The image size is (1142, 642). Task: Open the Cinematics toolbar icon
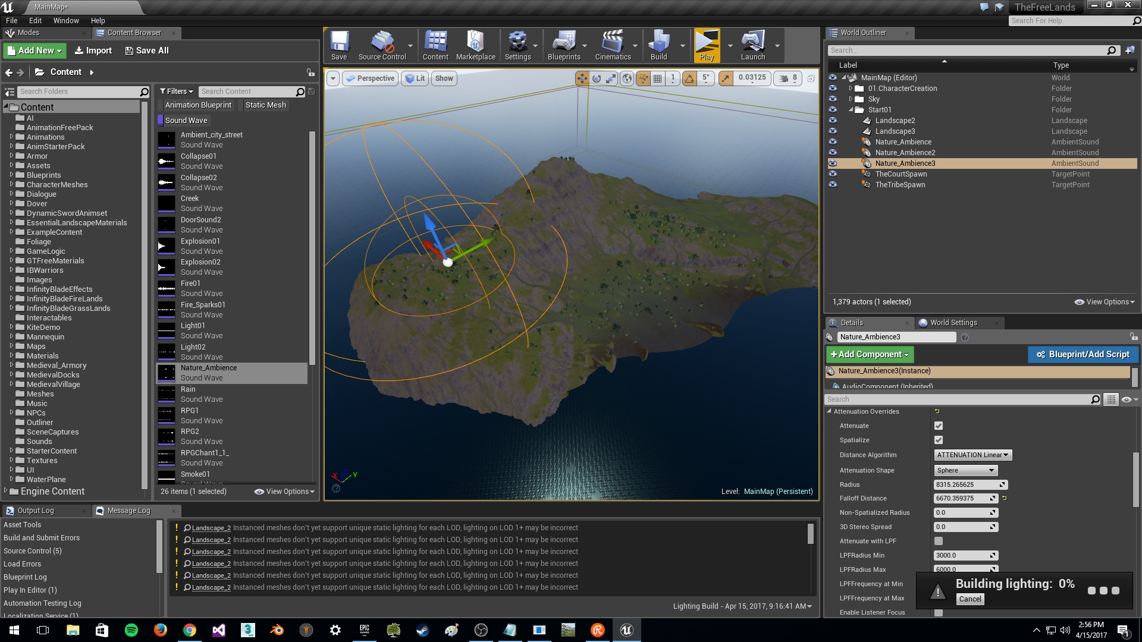pyautogui.click(x=613, y=46)
